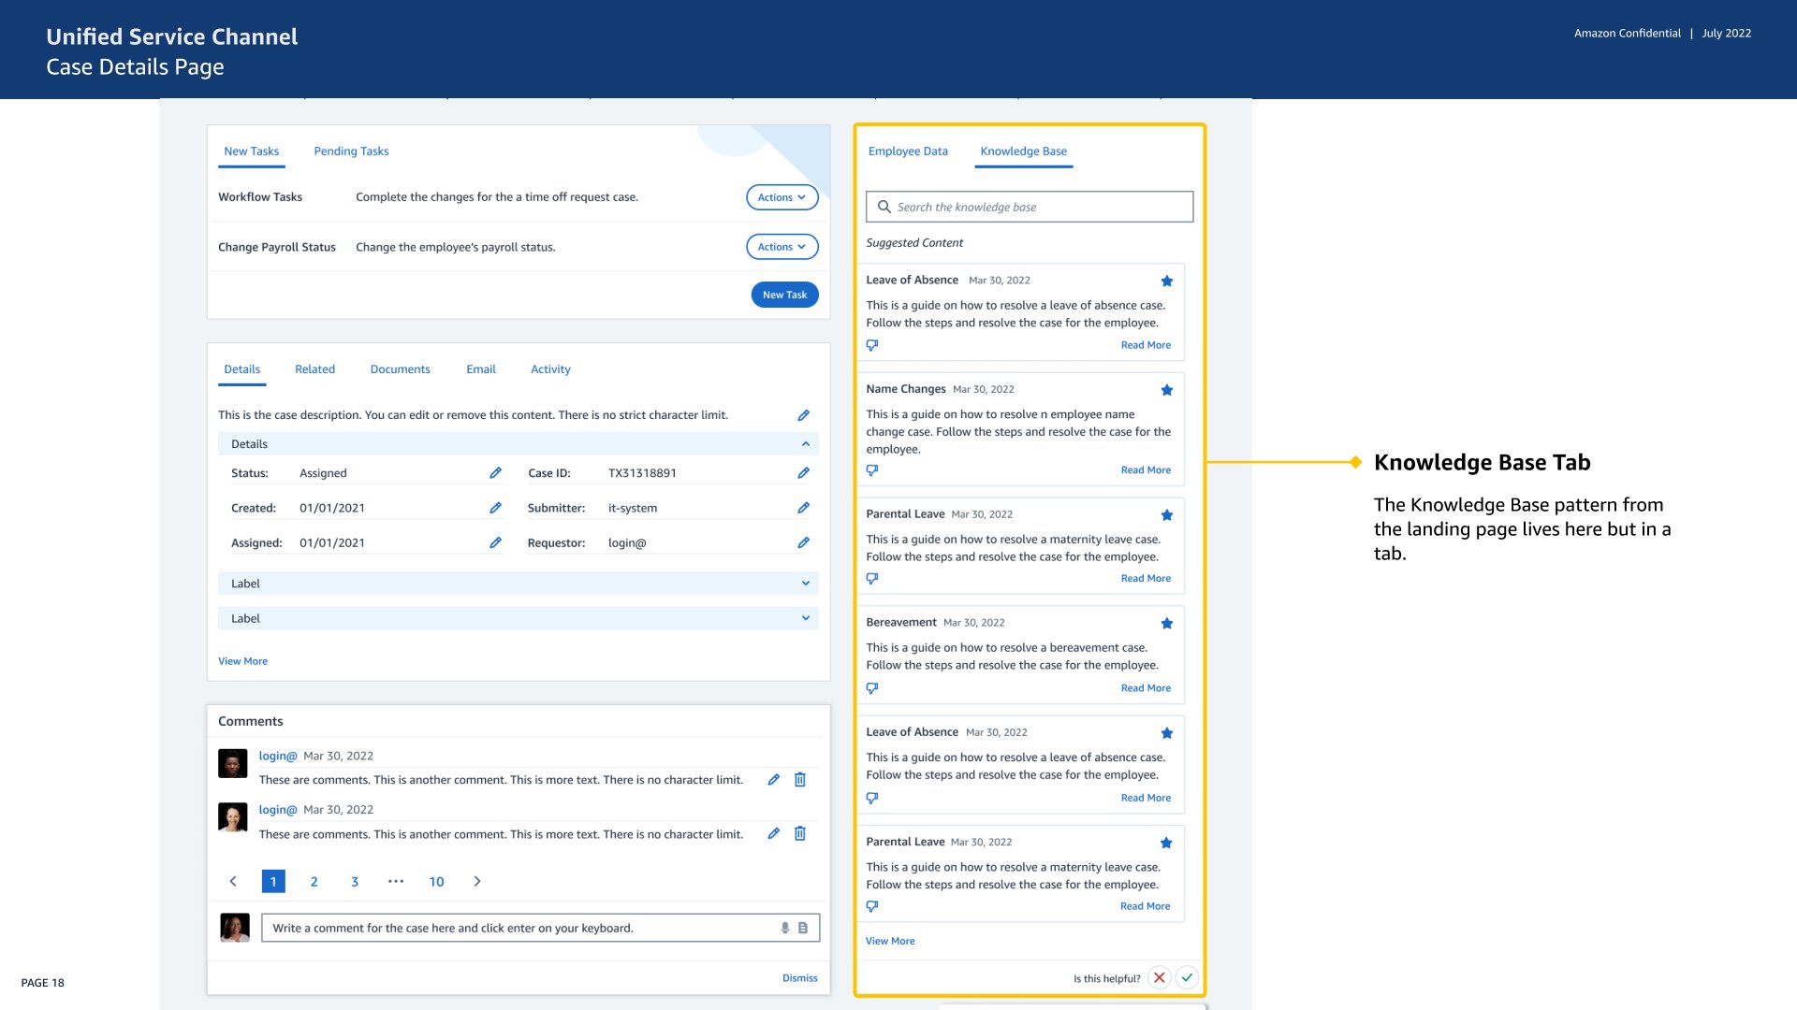
Task: Toggle favorite star on Bereavement article
Action: click(1166, 624)
